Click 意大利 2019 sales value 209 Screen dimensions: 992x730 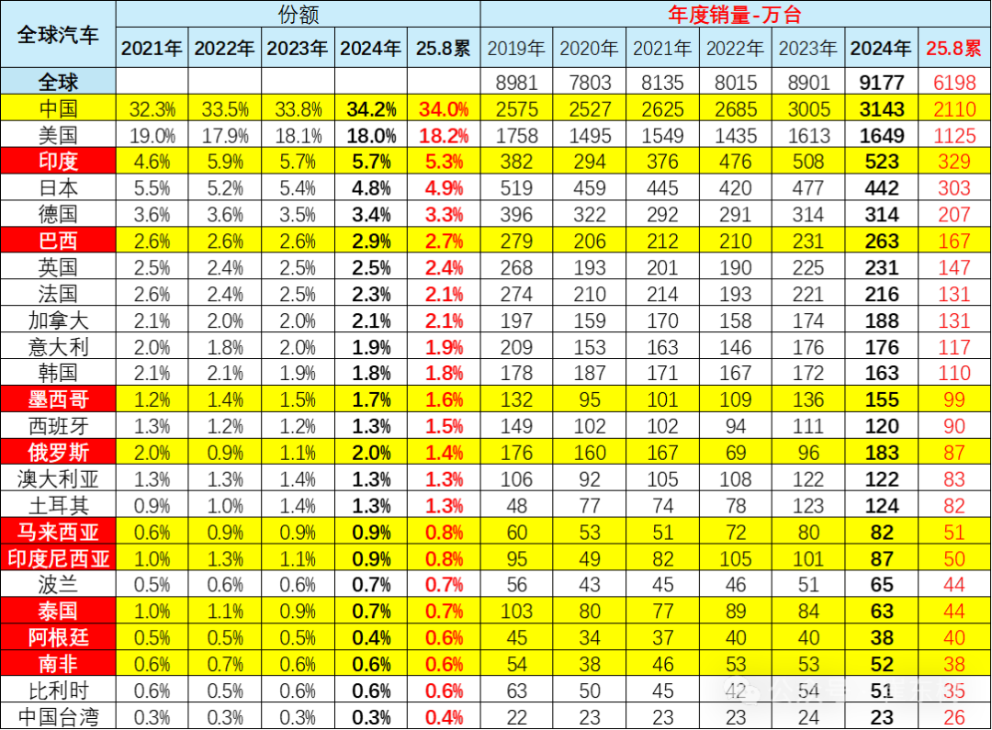pos(516,347)
